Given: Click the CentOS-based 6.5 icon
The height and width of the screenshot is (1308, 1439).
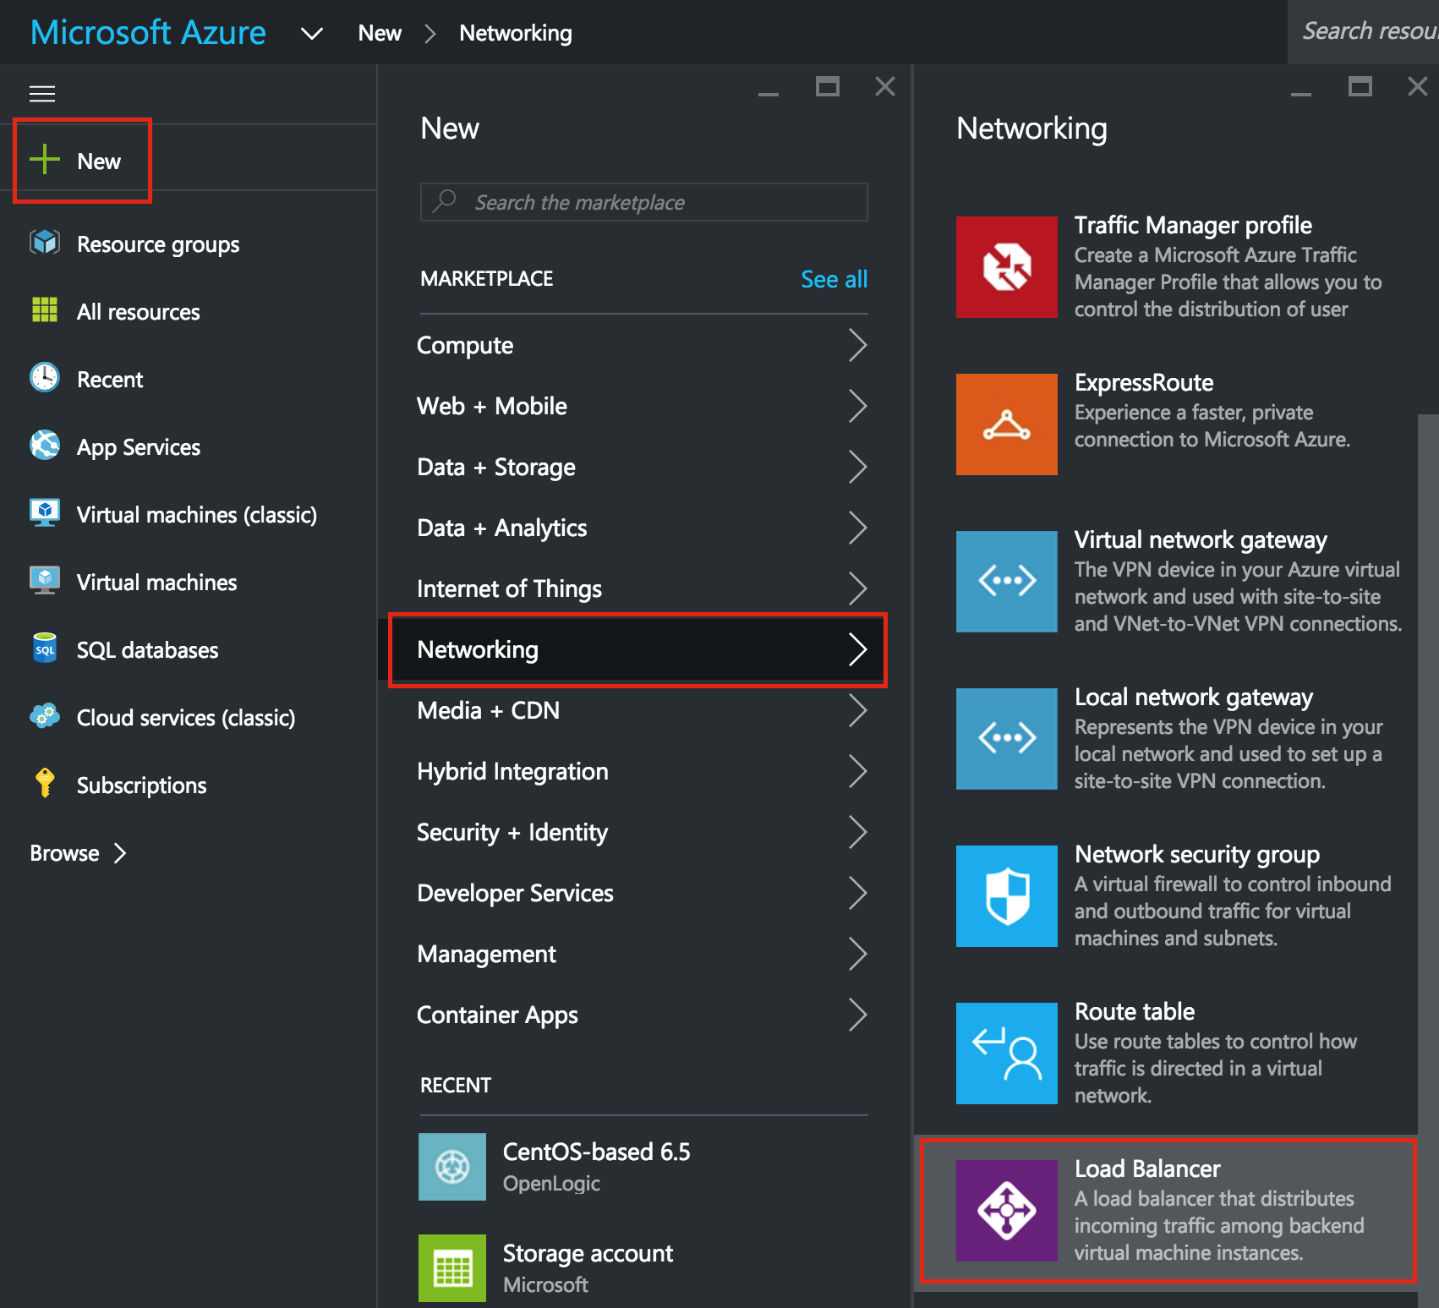Looking at the screenshot, I should 452,1167.
